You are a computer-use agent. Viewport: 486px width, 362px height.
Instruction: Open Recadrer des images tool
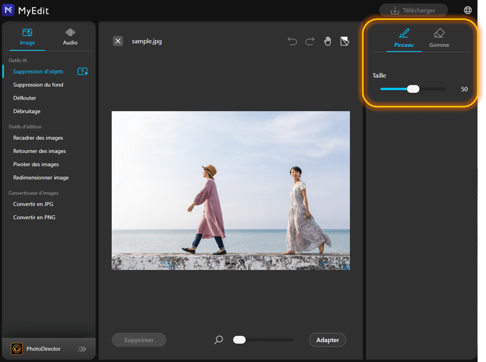38,138
